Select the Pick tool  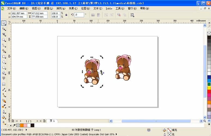click(4, 23)
